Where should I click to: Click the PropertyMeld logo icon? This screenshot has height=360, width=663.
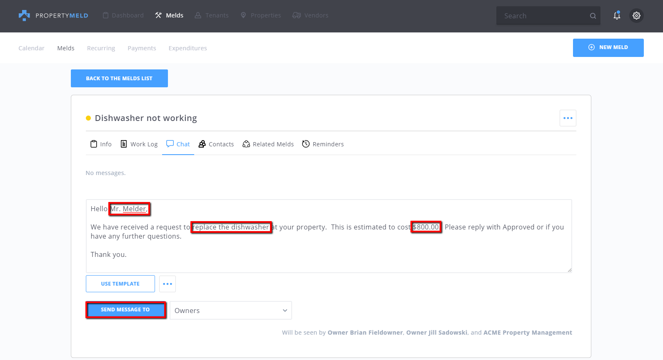click(x=24, y=15)
